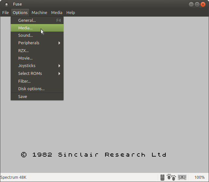Open the Media menu in menu bar

[x=57, y=12]
